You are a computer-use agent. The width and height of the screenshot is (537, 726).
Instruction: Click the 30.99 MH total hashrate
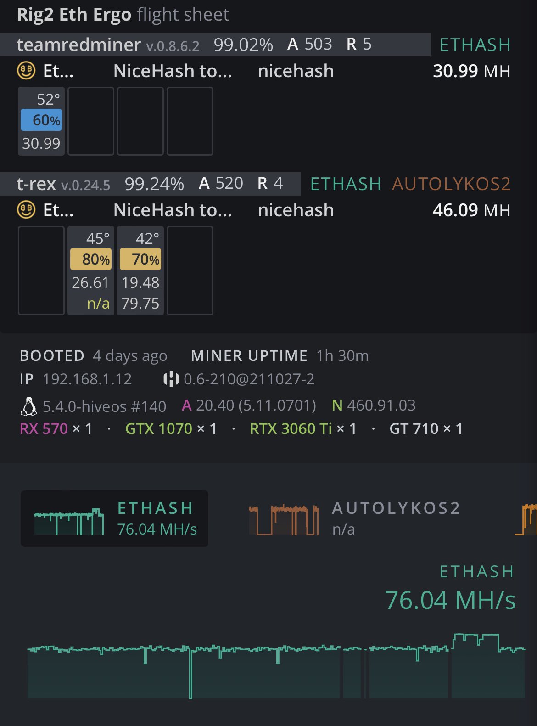(472, 71)
